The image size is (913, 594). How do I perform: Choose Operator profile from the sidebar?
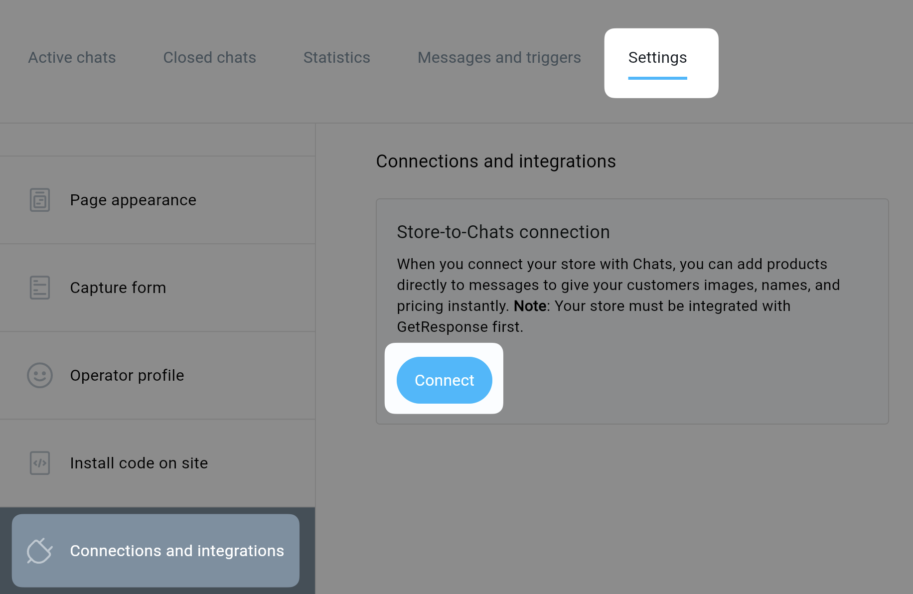click(127, 375)
